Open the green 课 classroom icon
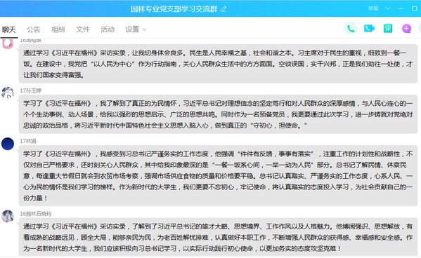The width and height of the screenshot is (421, 258). coord(388,29)
